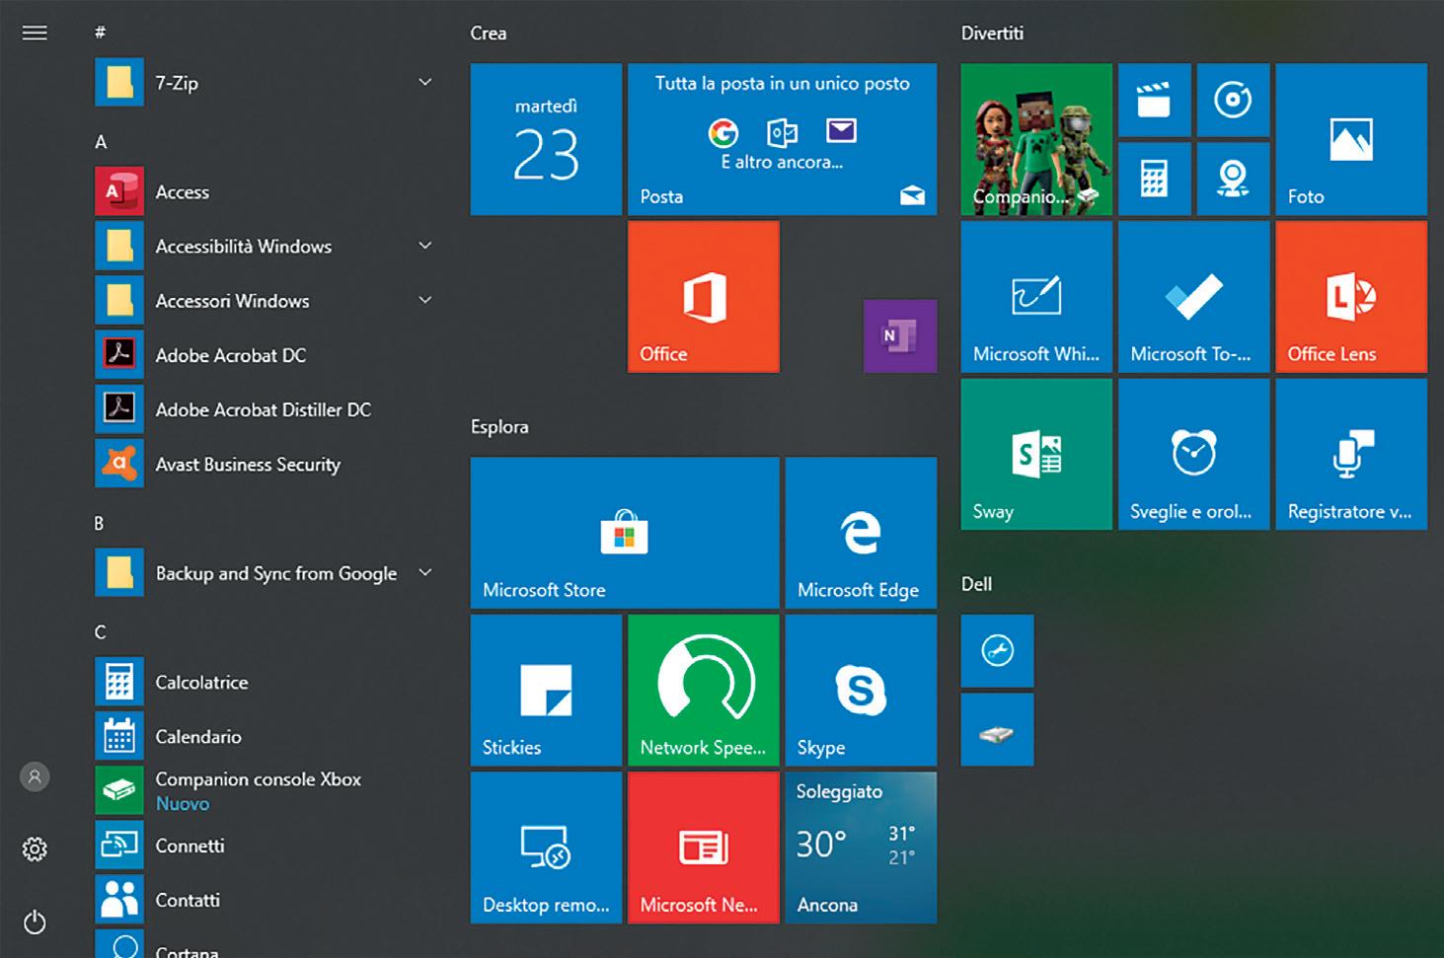1444x958 pixels.
Task: Open the user account icon
Action: coord(35,776)
